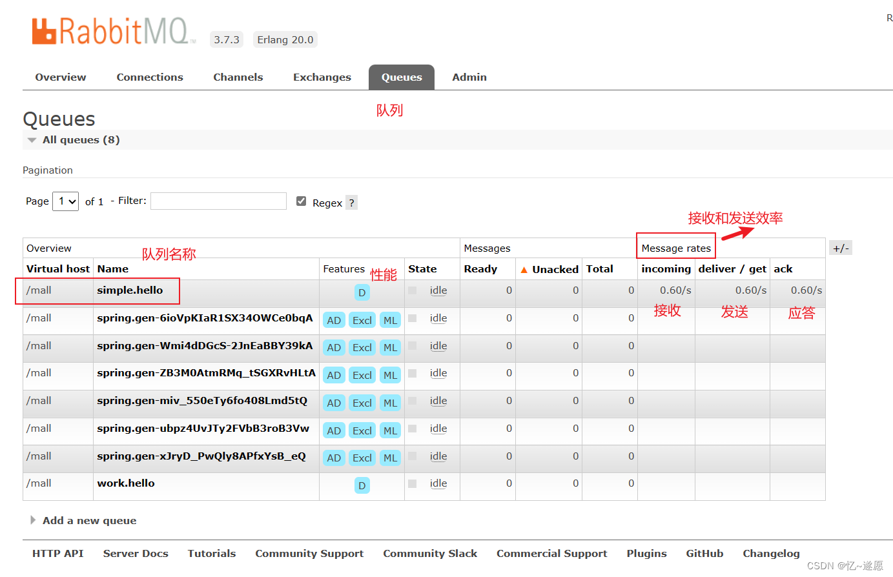Click Excl badge of spring.gen-miv_550eTy6fo408Lmd5tQ
This screenshot has width=893, height=577.
pyautogui.click(x=362, y=403)
